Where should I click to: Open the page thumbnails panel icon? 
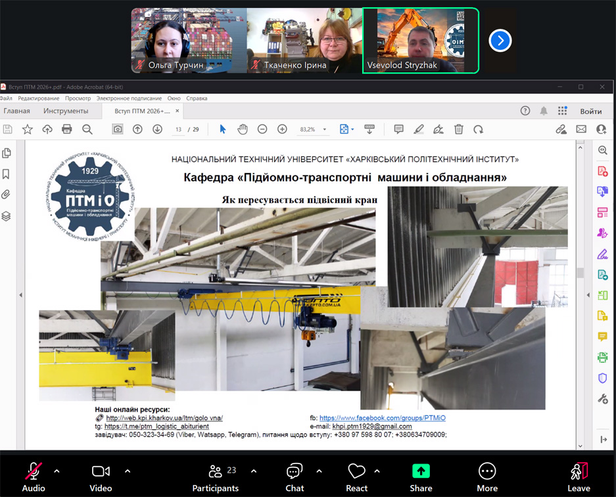pyautogui.click(x=7, y=153)
